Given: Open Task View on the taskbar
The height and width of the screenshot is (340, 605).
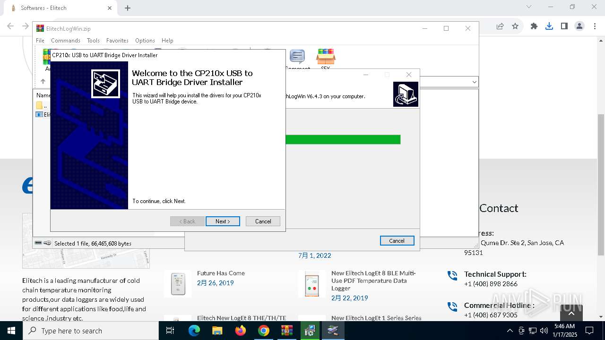Looking at the screenshot, I should pos(170,331).
